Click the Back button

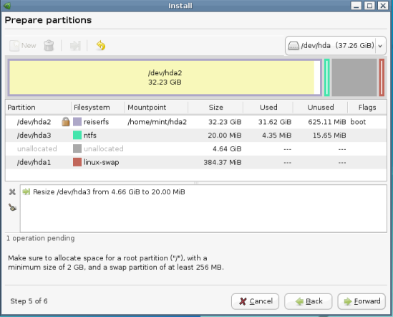click(x=309, y=301)
